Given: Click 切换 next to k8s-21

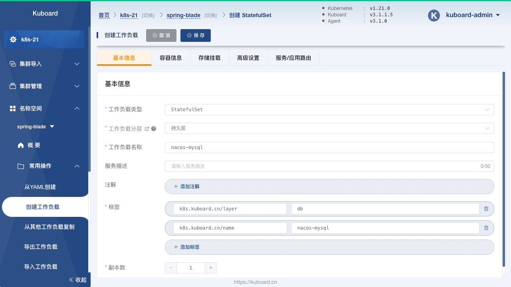Looking at the screenshot, I should click(x=148, y=16).
